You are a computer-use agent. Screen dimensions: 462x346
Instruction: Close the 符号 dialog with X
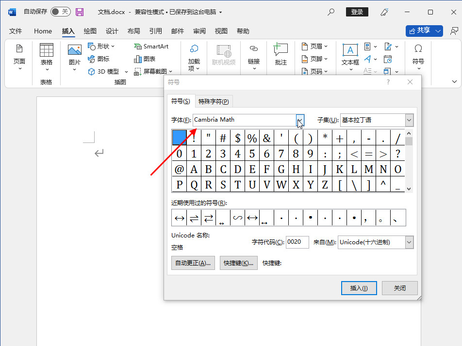(410, 82)
